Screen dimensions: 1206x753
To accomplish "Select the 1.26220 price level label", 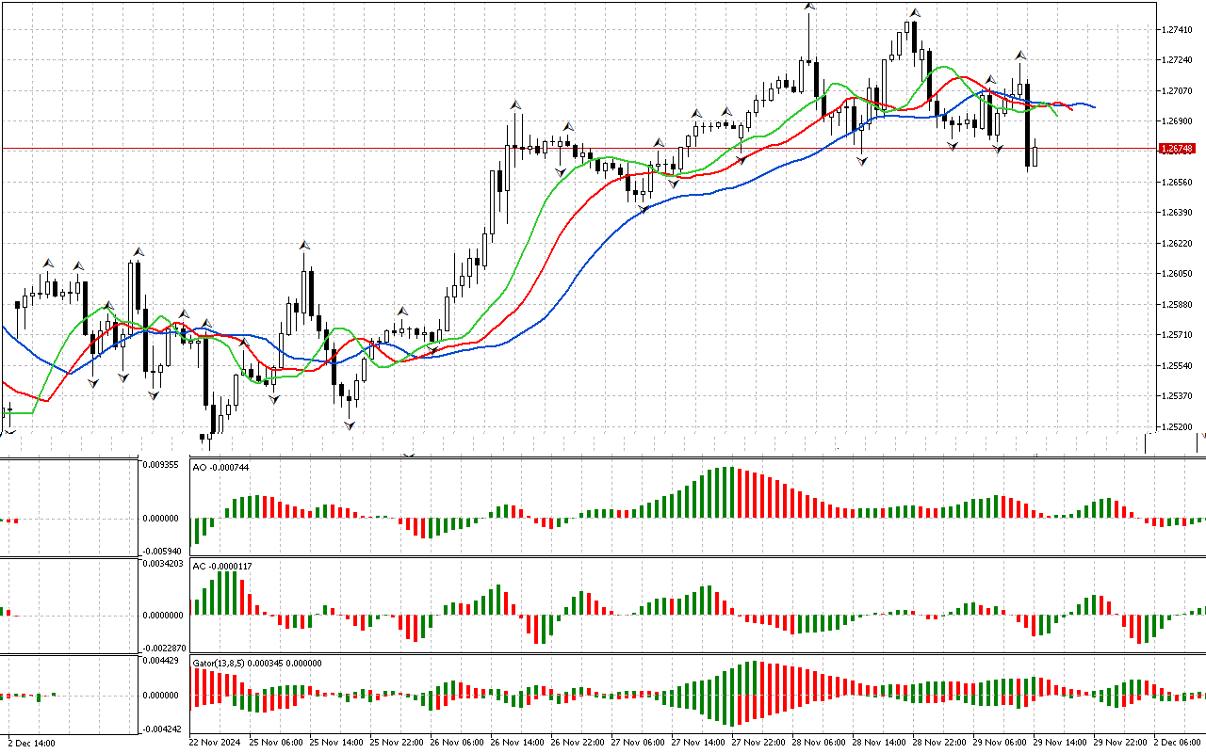I will (1179, 244).
